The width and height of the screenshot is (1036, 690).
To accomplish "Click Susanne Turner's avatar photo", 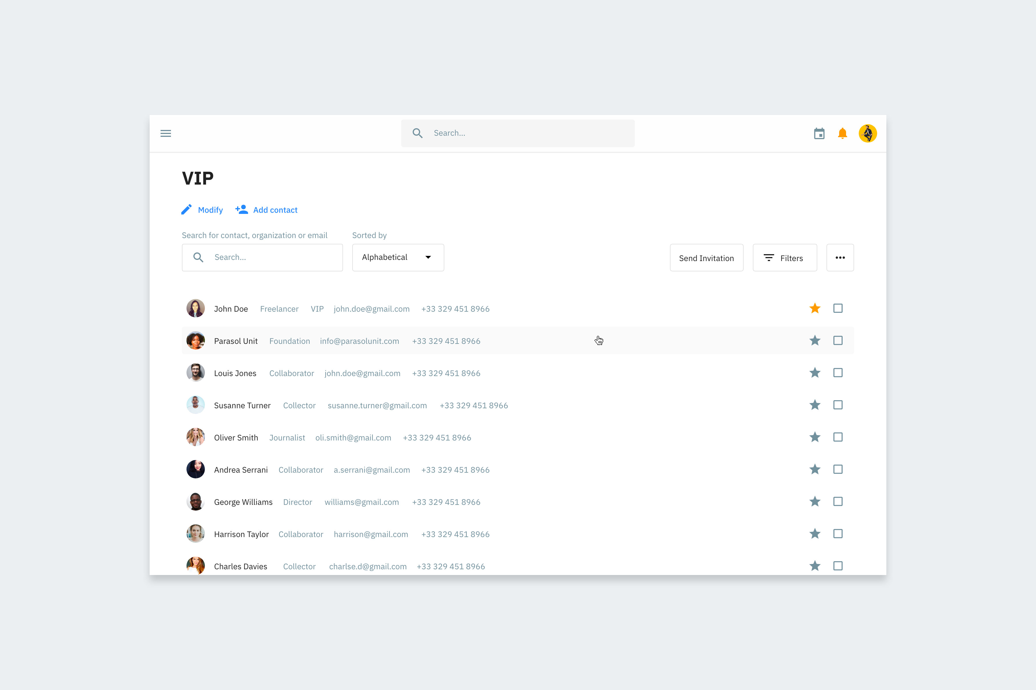I will [196, 405].
